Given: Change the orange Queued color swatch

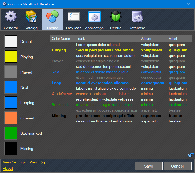Looking at the screenshot, I should (x=11, y=118).
